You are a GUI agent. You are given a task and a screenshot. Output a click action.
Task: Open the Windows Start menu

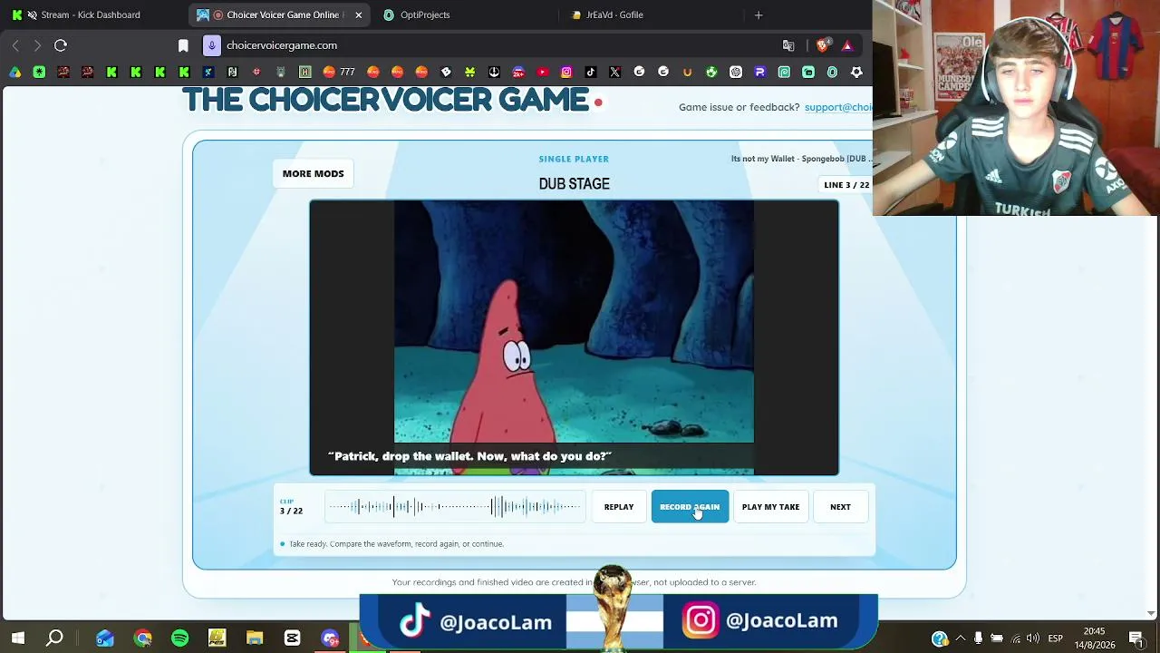[17, 638]
